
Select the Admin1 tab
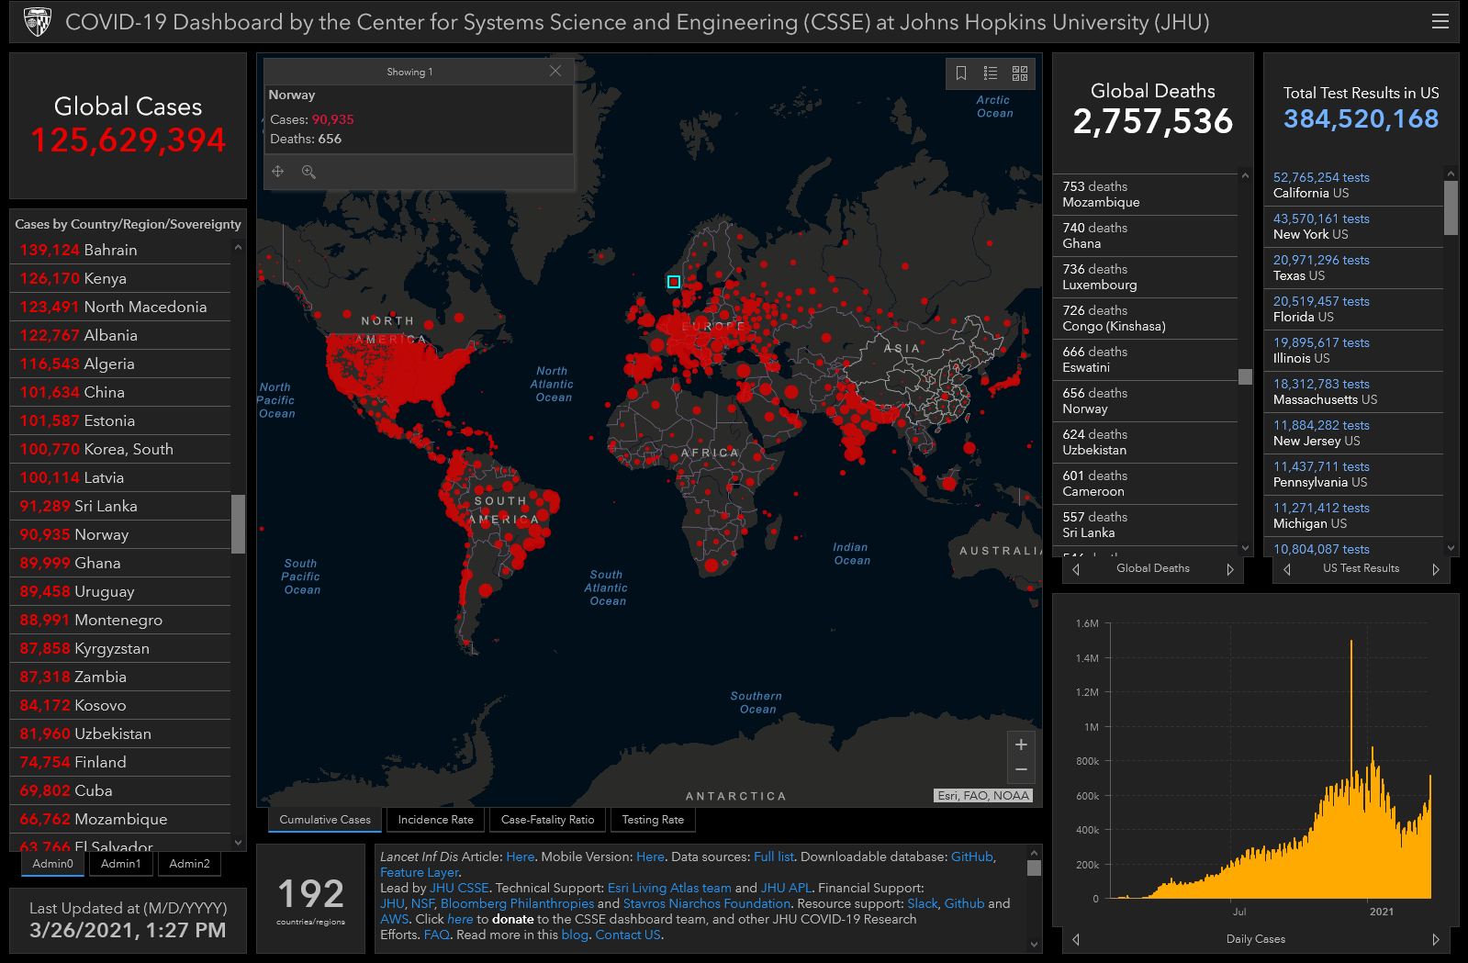coord(121,864)
